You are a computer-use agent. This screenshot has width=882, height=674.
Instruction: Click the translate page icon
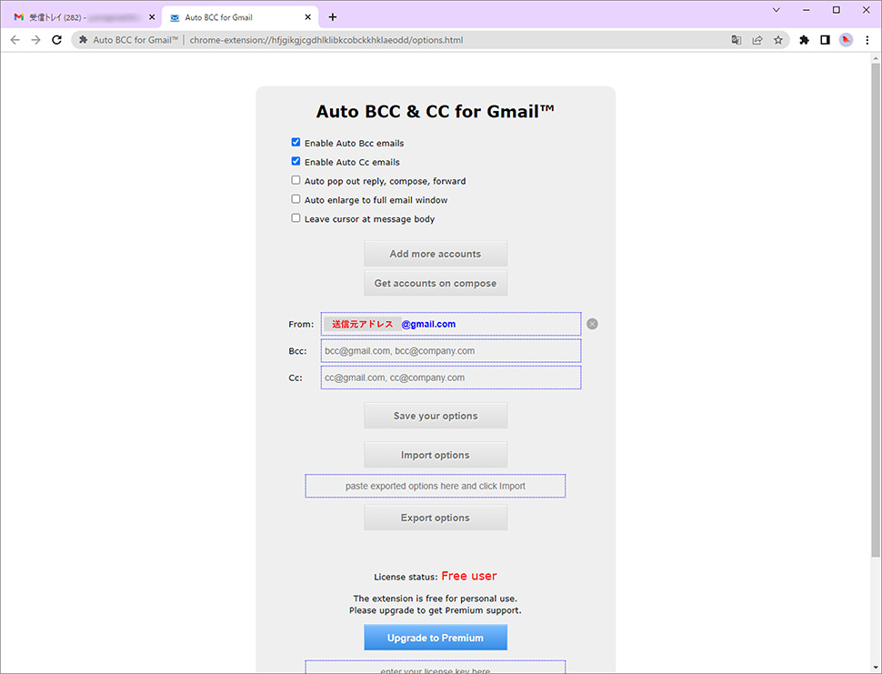[737, 40]
